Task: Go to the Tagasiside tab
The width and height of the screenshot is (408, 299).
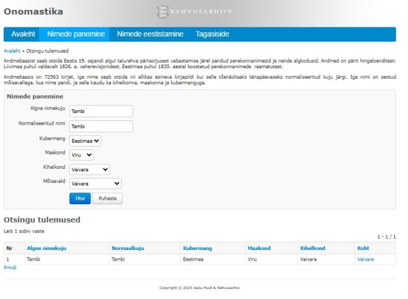Action: pyautogui.click(x=212, y=34)
